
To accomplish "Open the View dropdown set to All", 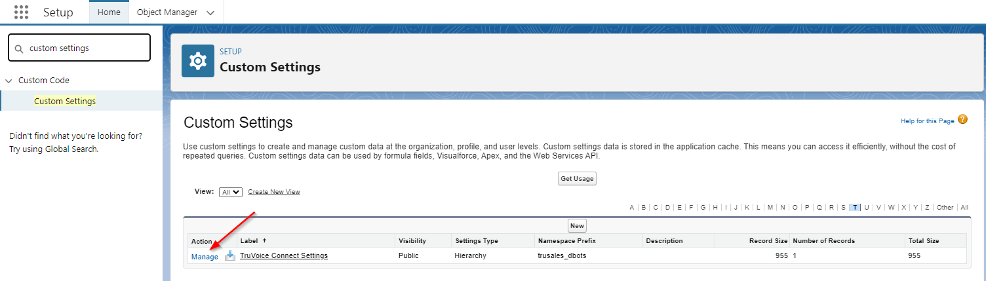I will click(x=231, y=192).
